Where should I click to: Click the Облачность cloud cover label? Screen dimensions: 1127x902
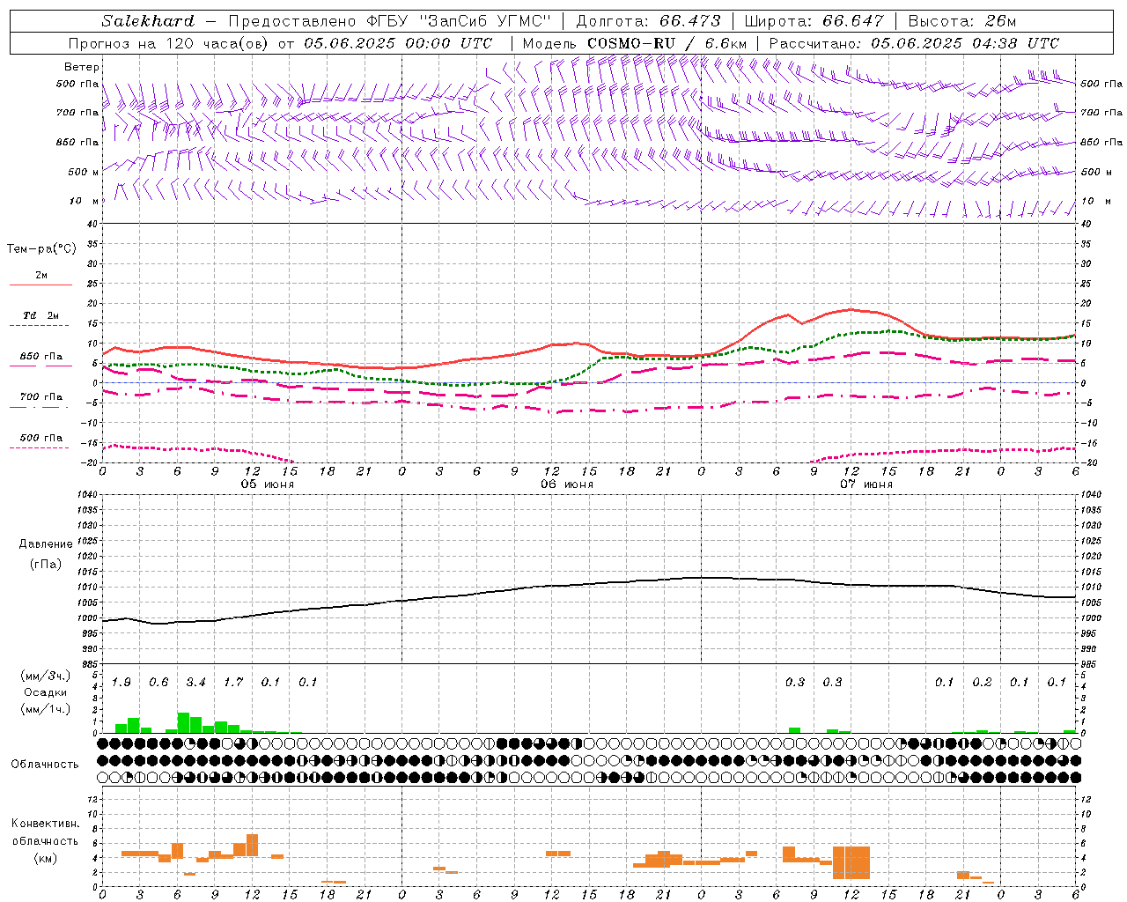[45, 764]
